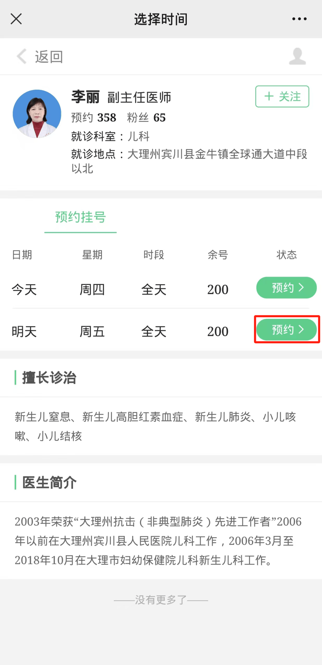Screen dimensions: 322x665
Task: Follow the doctor with 关注 button
Action: tap(282, 96)
